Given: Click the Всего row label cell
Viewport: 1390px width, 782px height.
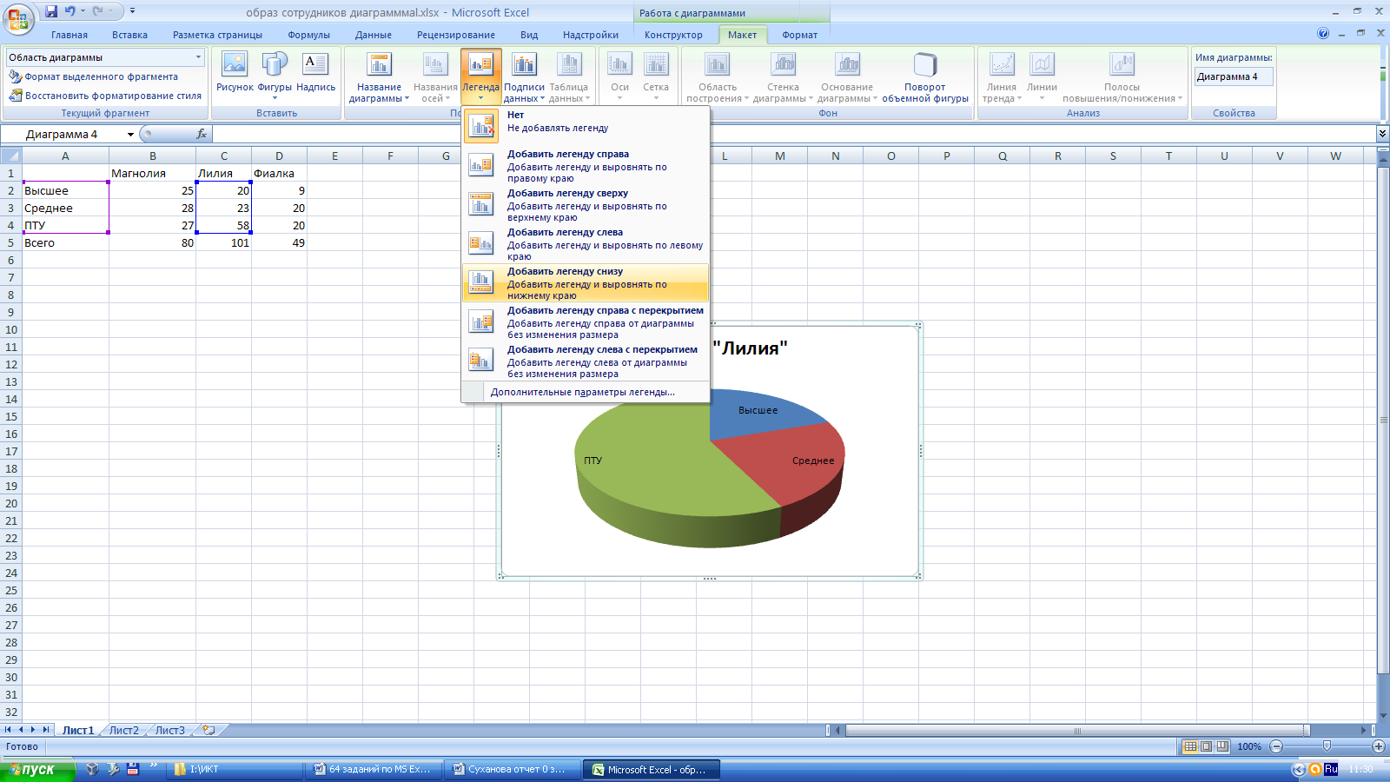Looking at the screenshot, I should [x=65, y=242].
